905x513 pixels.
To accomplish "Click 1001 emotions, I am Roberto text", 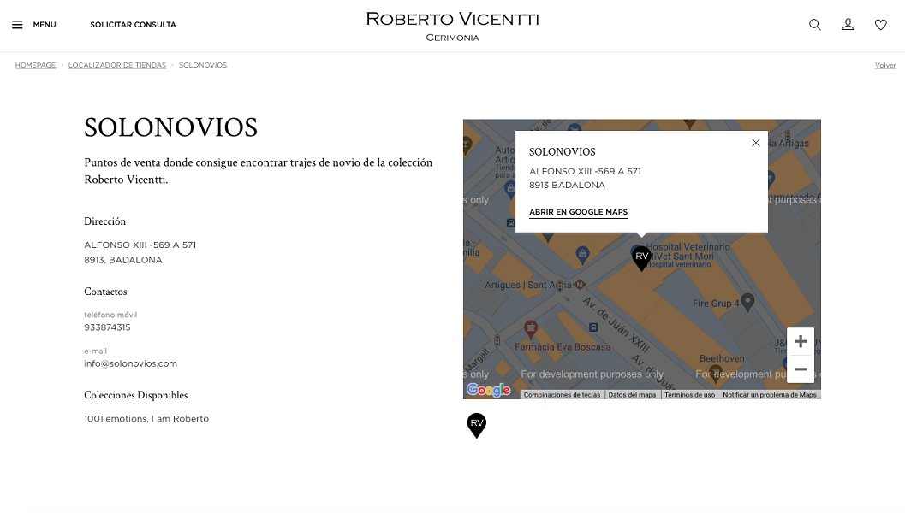I will (x=146, y=418).
